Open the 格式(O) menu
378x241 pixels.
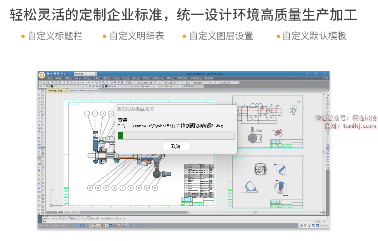(x=87, y=78)
